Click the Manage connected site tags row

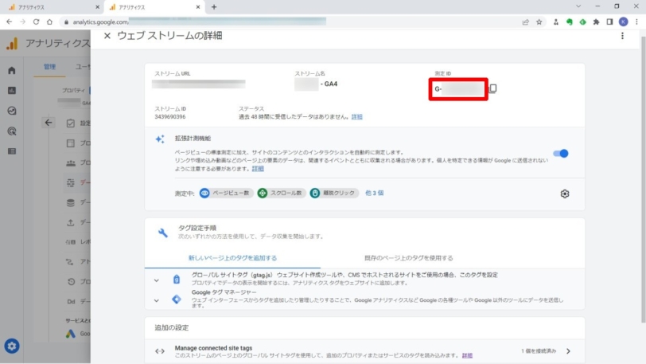(x=364, y=351)
